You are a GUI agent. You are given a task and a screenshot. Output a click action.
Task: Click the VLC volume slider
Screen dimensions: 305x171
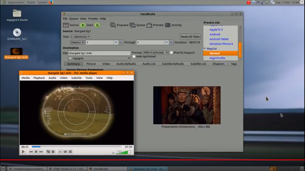(x=123, y=152)
